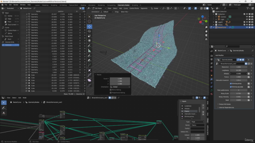Click the viewport pan hand icon
Screen dimensions: 255x143
[206, 31]
